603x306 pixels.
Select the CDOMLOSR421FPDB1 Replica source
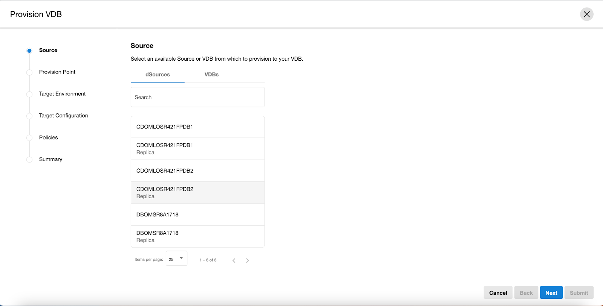point(197,149)
